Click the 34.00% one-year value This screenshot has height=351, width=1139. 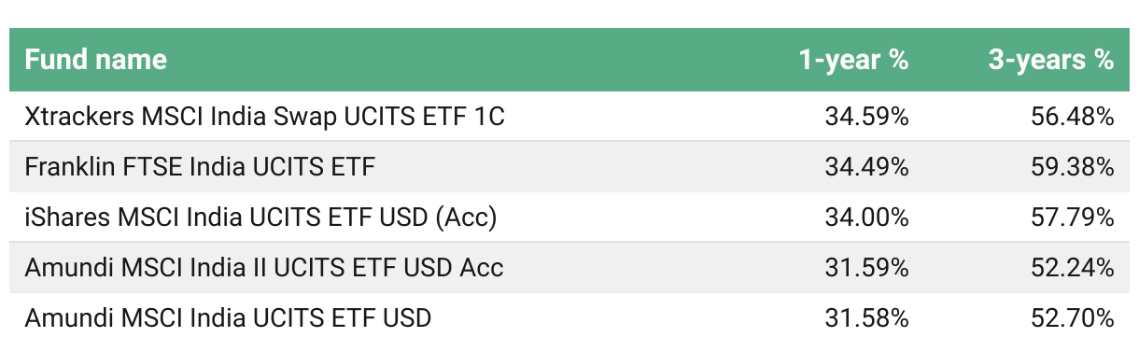pos(866,218)
